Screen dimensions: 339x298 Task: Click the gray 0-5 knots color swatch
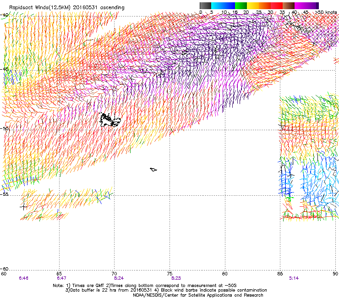pos(205,6)
